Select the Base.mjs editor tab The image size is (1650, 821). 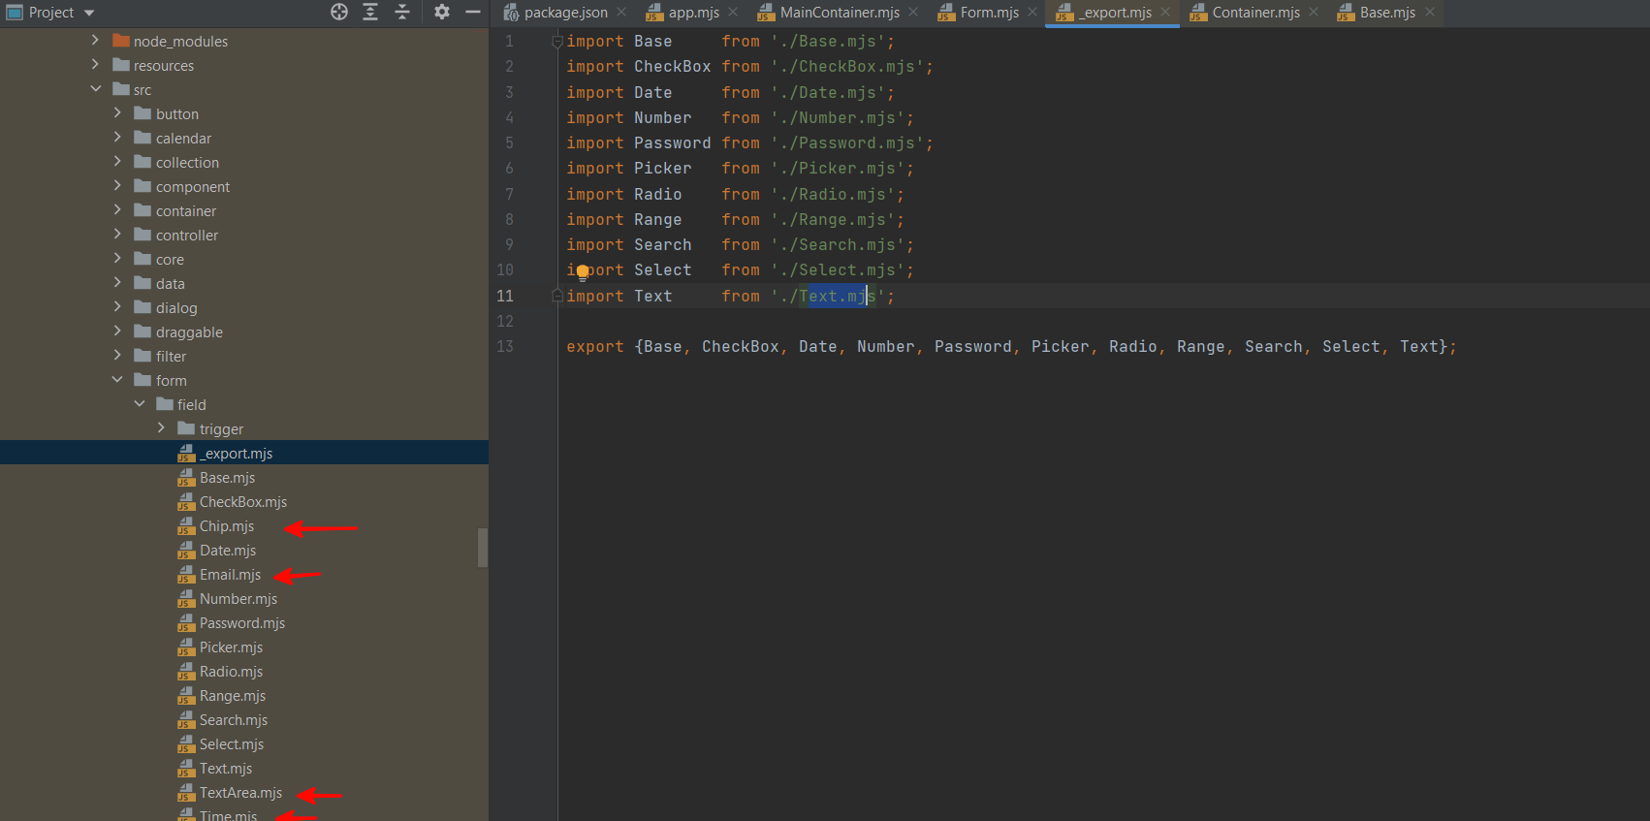(1386, 13)
